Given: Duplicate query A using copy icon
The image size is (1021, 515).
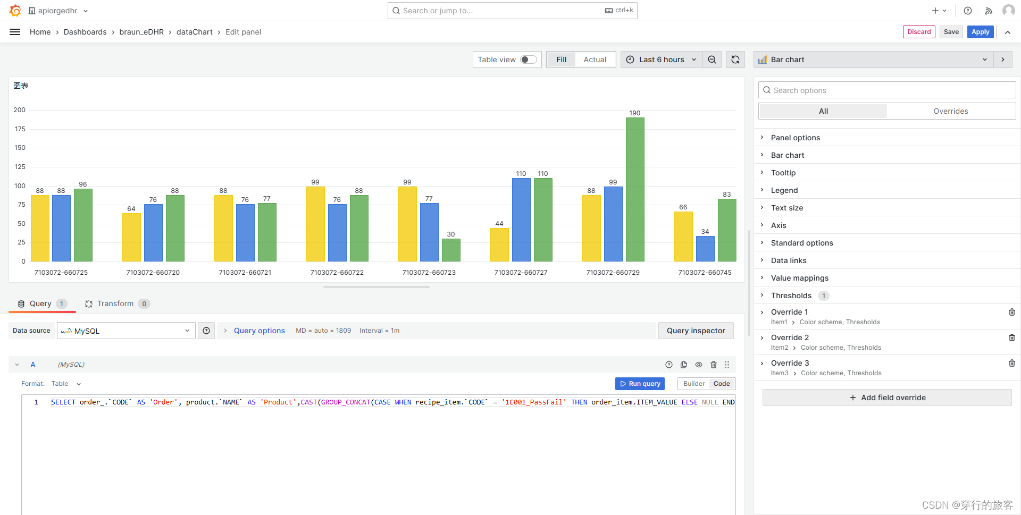Looking at the screenshot, I should 684,365.
